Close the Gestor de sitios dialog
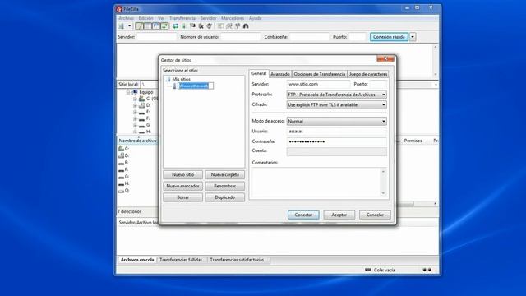 385,59
